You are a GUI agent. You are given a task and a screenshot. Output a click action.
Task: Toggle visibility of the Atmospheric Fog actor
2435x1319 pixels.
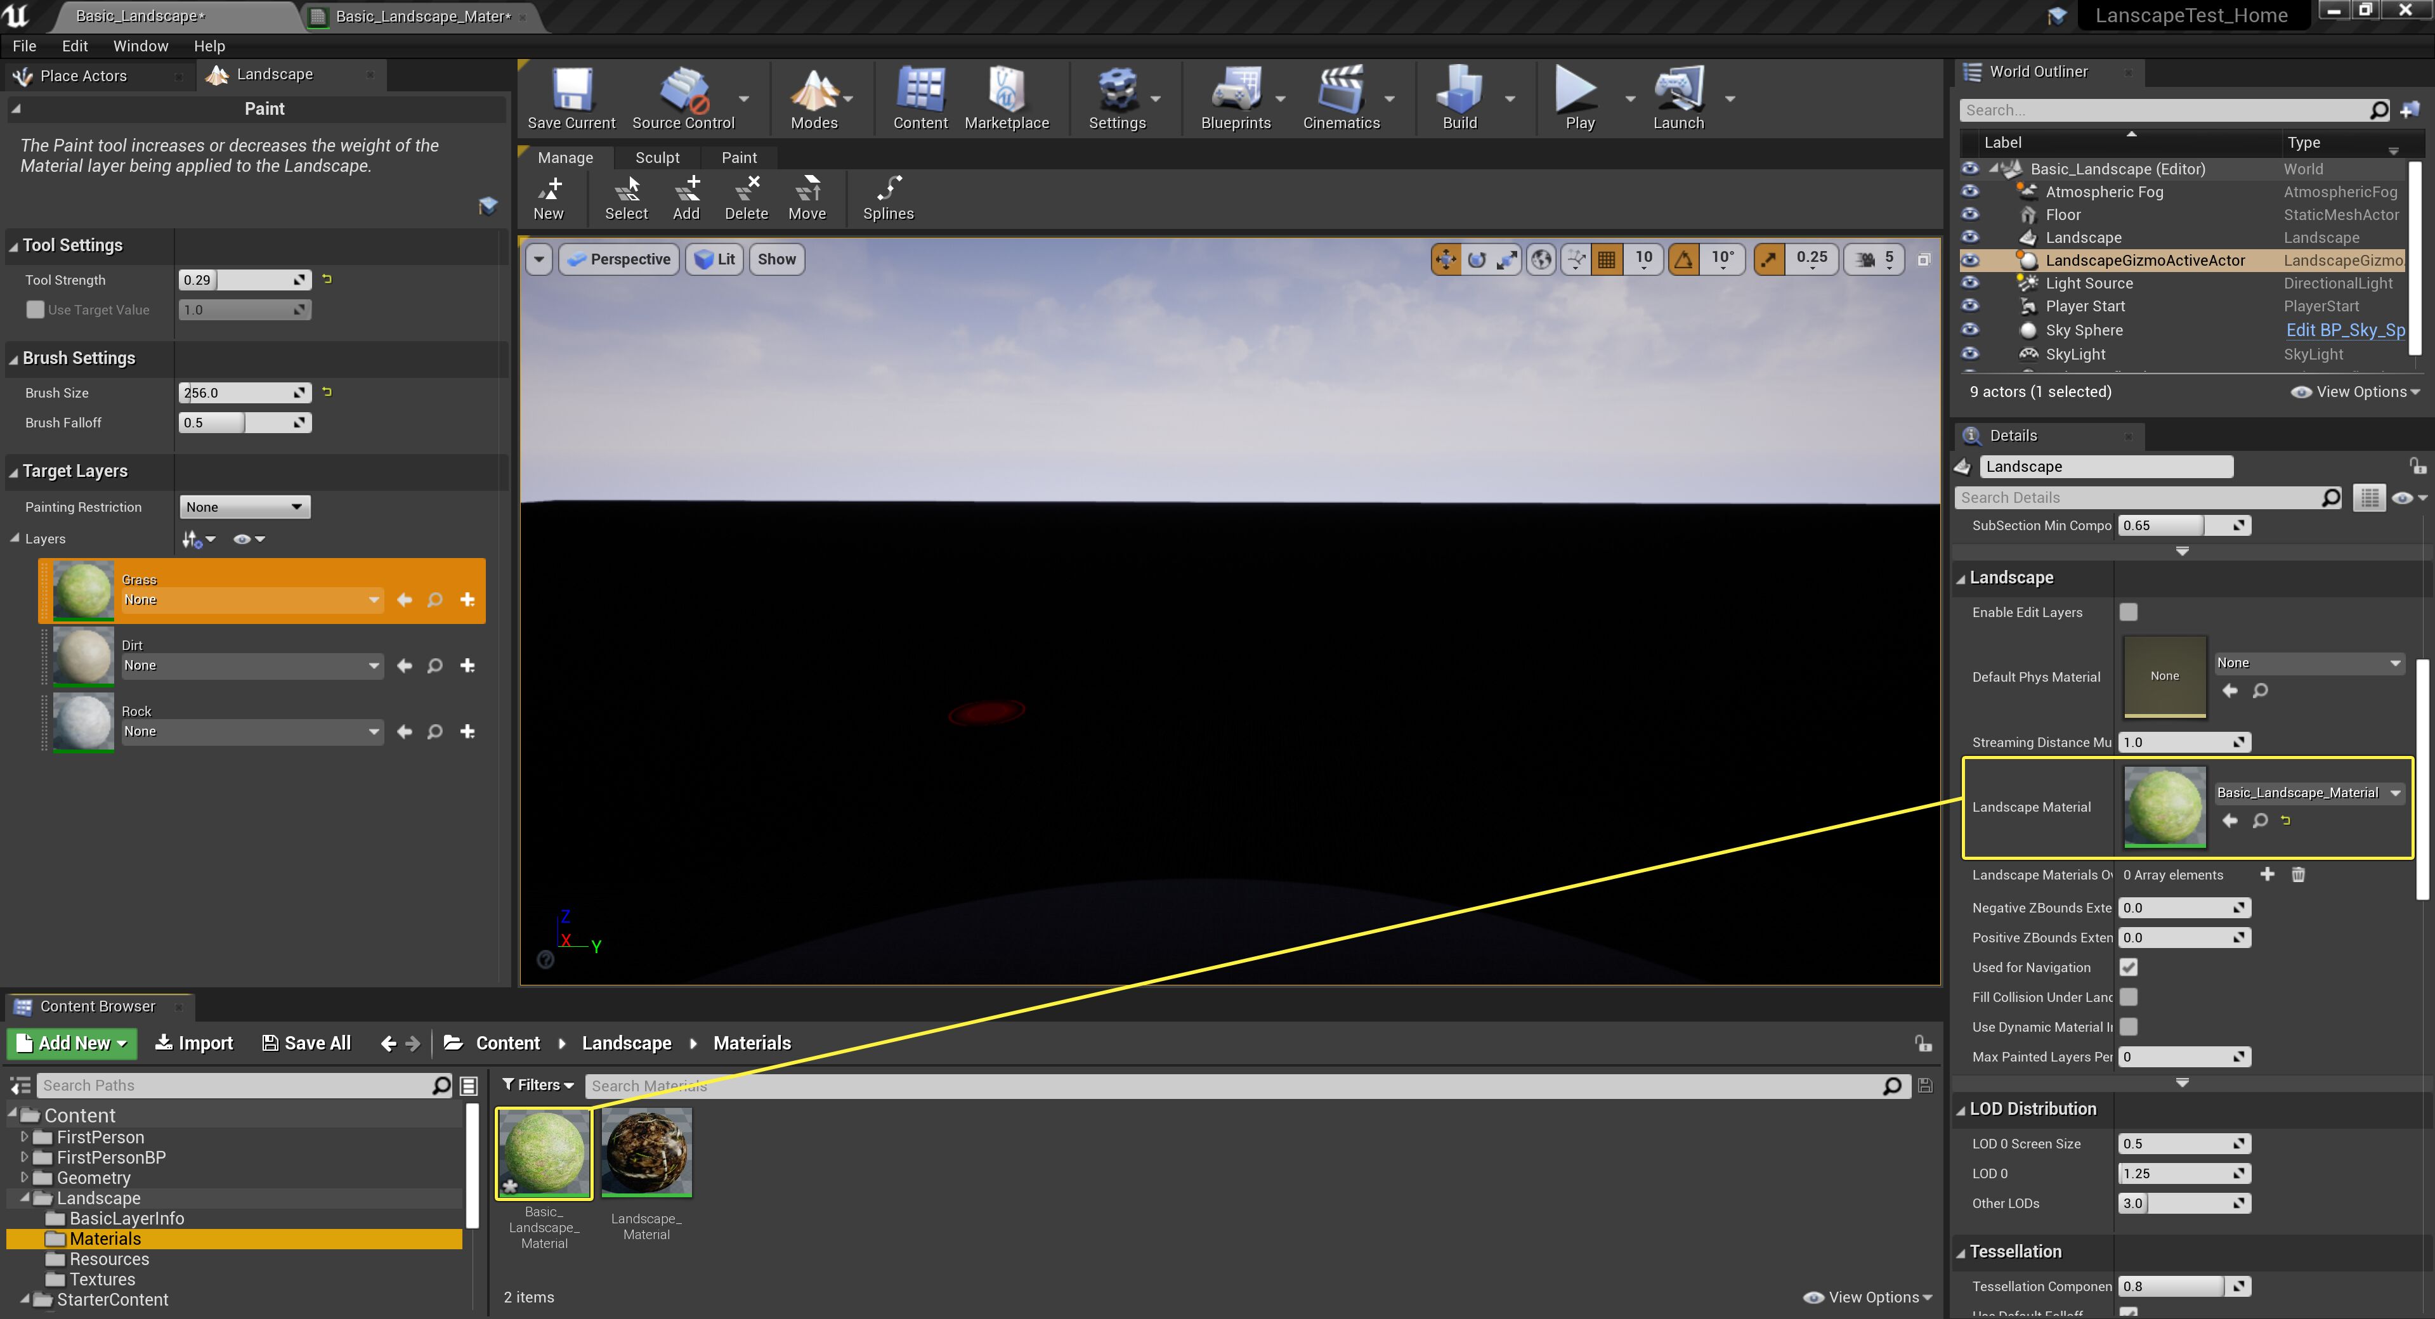(x=1970, y=192)
